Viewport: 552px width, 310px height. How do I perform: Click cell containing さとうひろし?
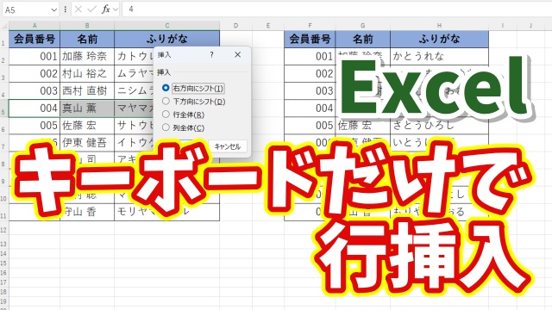tap(439, 125)
